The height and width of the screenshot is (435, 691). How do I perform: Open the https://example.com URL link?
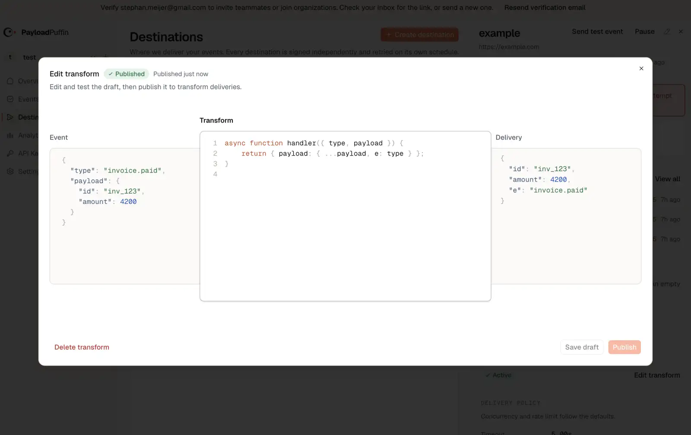[509, 47]
